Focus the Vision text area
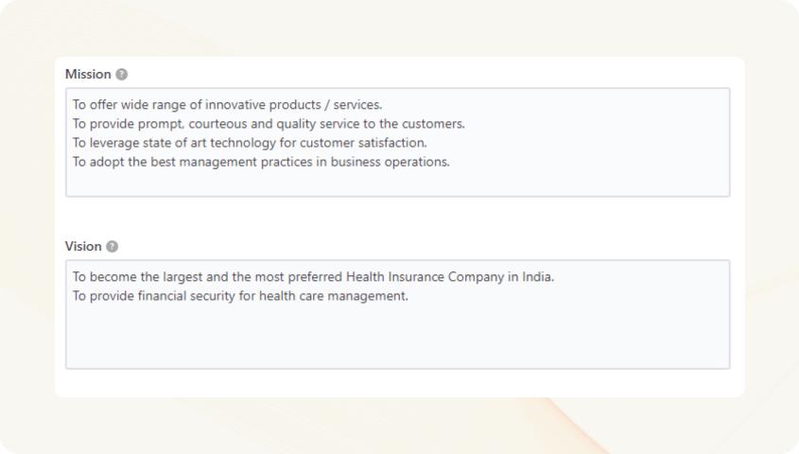This screenshot has width=799, height=454. coord(397,314)
